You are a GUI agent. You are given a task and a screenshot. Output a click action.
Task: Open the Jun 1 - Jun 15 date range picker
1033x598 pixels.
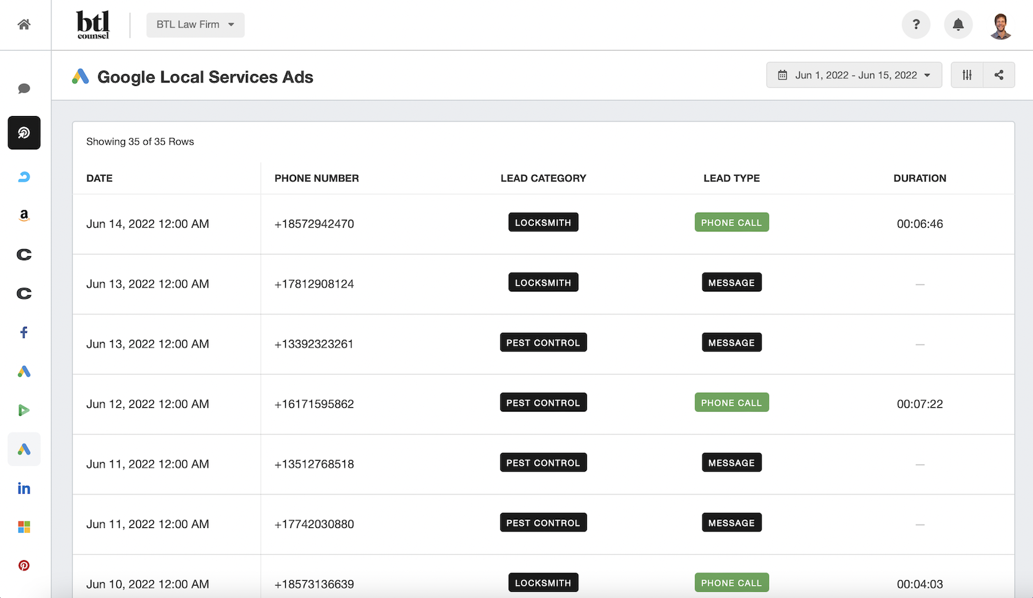(854, 76)
